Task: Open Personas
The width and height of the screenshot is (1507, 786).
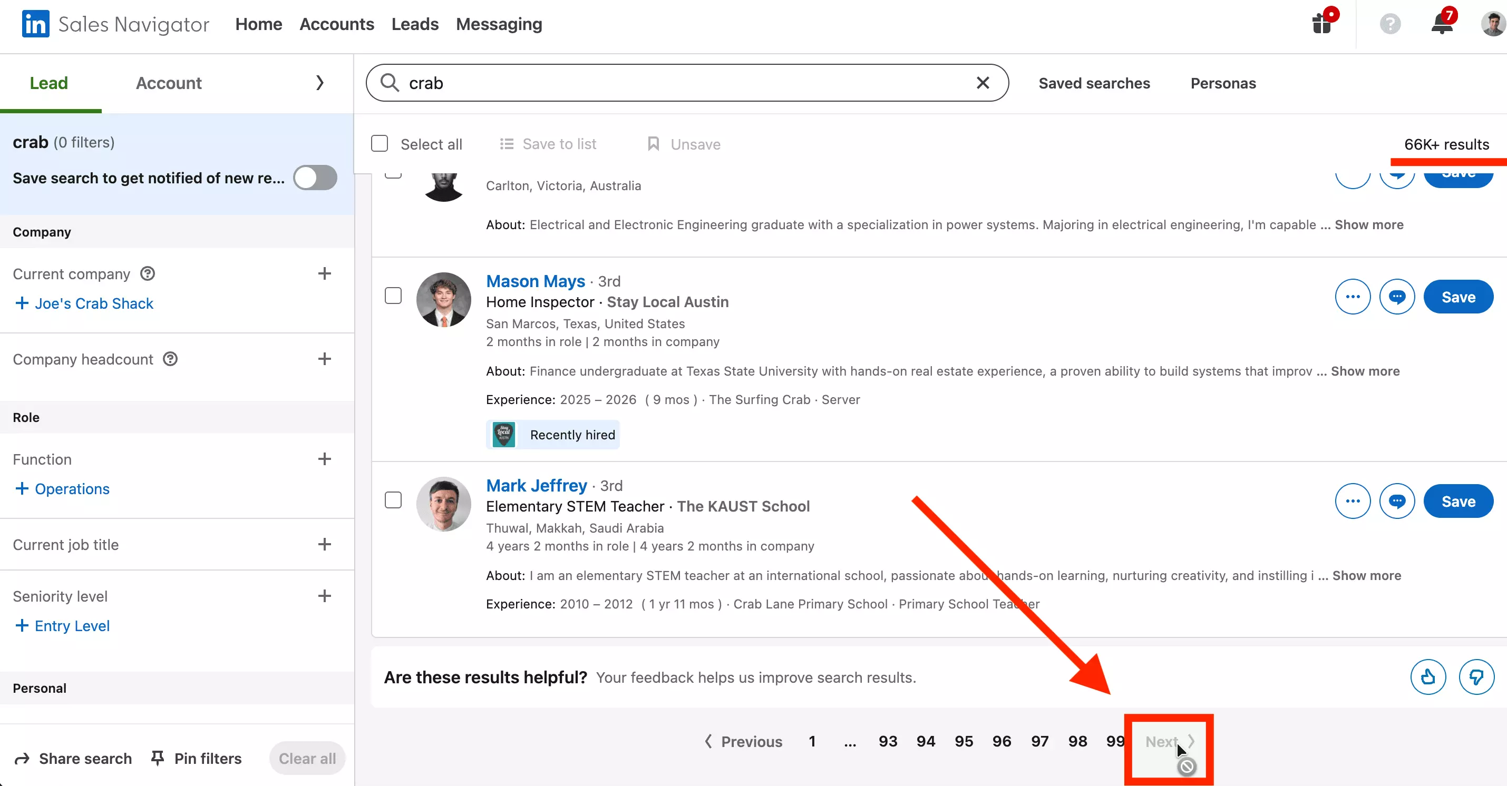Action: 1223,83
